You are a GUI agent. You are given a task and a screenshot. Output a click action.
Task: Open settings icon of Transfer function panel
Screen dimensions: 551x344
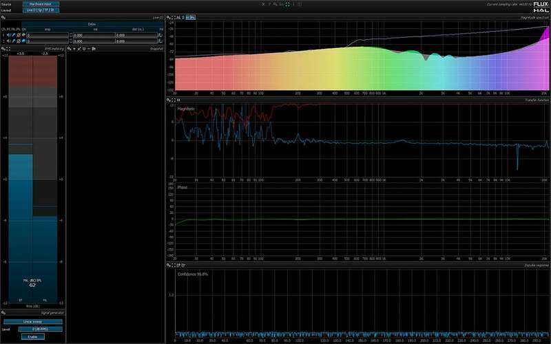pos(170,100)
